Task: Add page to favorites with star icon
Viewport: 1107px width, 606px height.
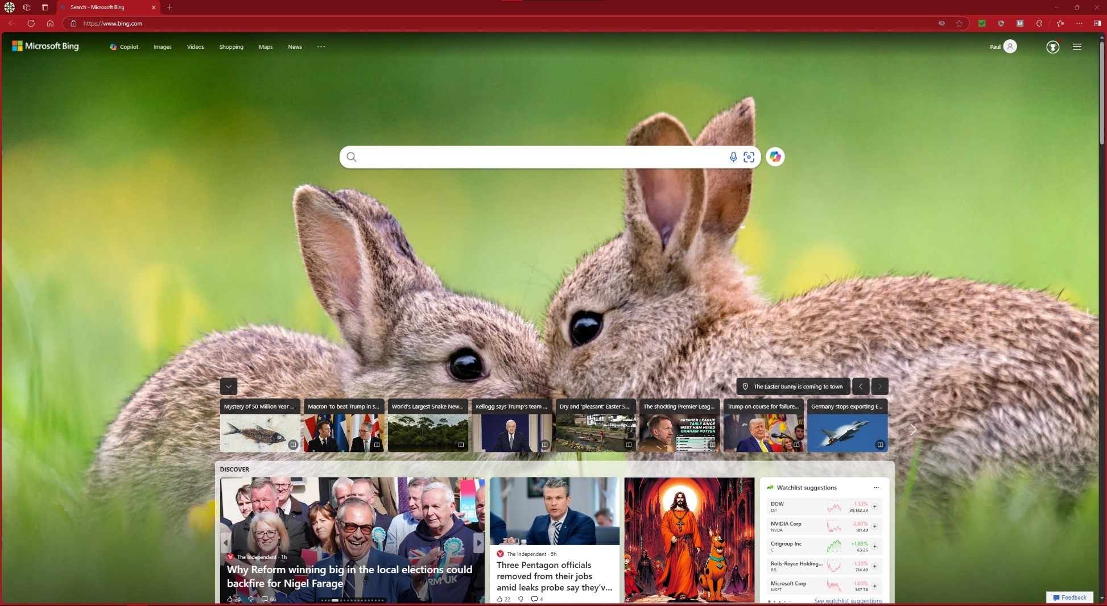Action: (x=959, y=23)
